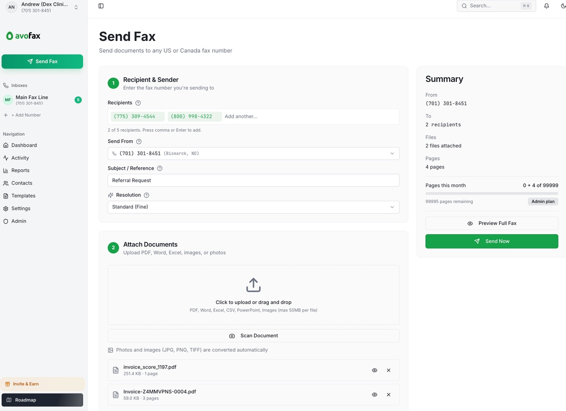Click the image icon beside Photos and images note
Screen dimensions: 566x411
pyautogui.click(x=110, y=350)
